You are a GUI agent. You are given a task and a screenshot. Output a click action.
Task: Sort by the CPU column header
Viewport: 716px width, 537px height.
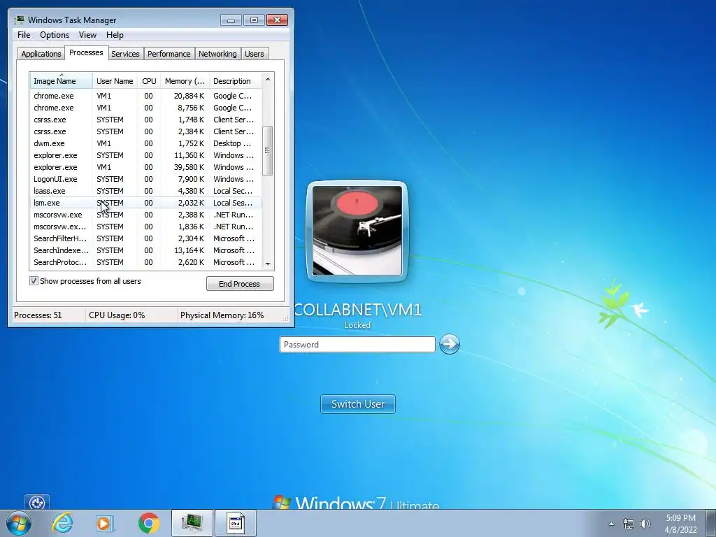(149, 81)
